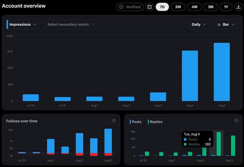The image size is (244, 167).
Task: Click the 130 label on replies chart
Action: (133, 139)
